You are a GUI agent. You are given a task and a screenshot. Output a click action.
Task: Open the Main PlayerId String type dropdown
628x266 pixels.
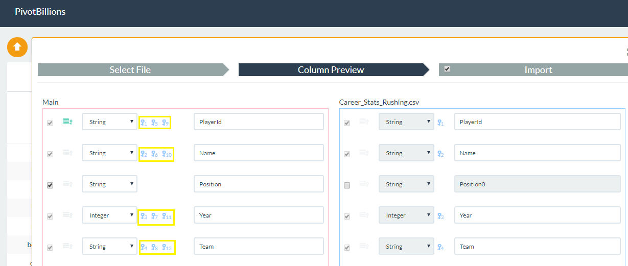109,122
